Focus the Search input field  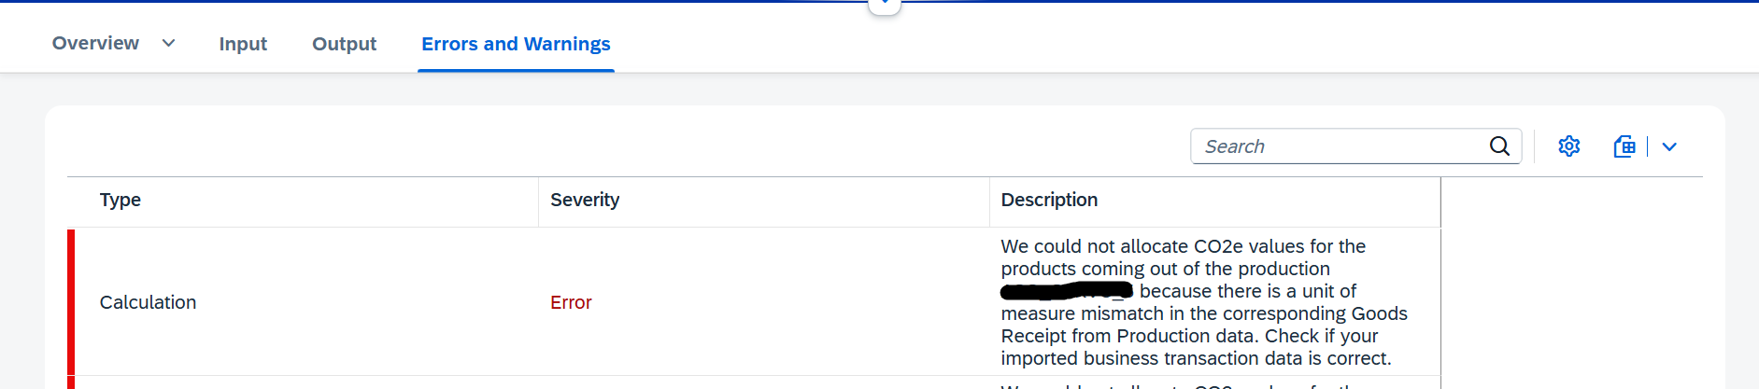click(1343, 146)
